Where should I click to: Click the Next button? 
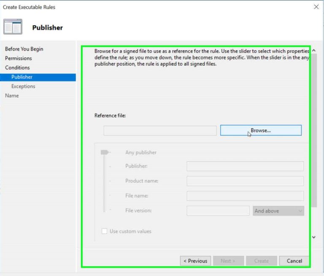click(x=227, y=261)
